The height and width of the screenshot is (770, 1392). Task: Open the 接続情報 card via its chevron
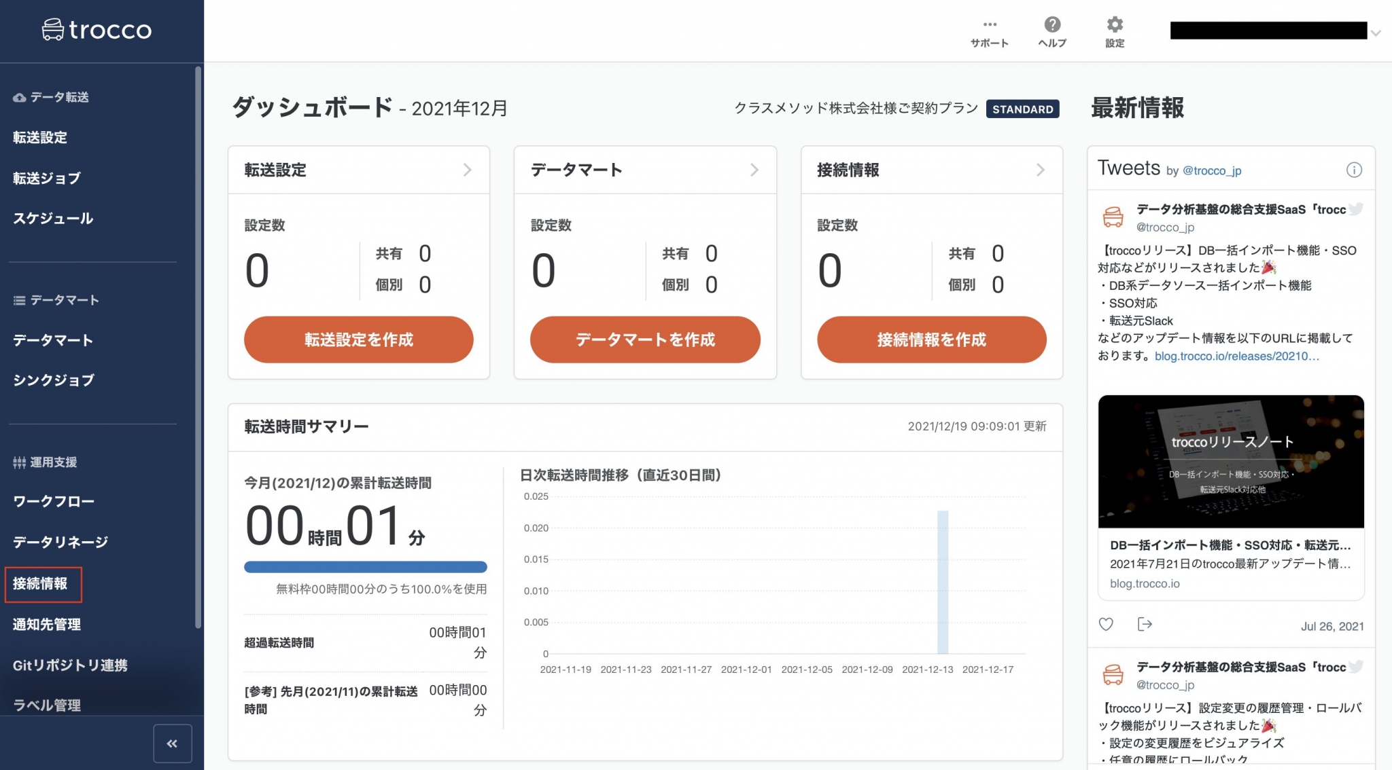(1041, 170)
